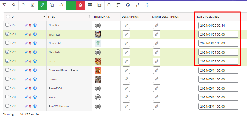
Task: Click the clock history icon
Action: 128,5
